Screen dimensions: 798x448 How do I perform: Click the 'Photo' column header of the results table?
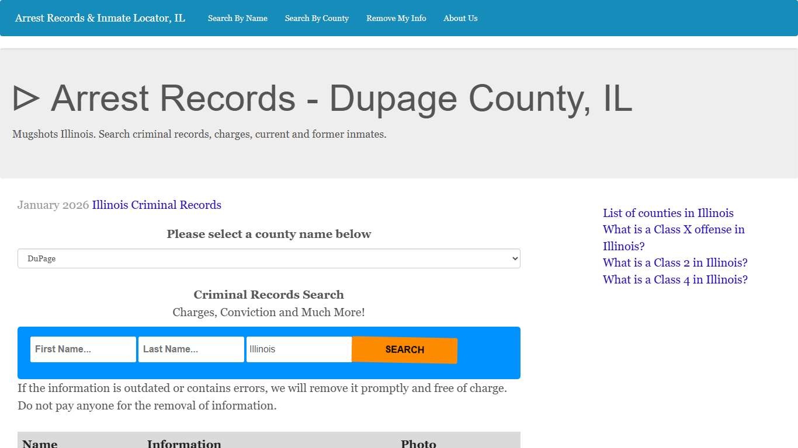tap(418, 443)
